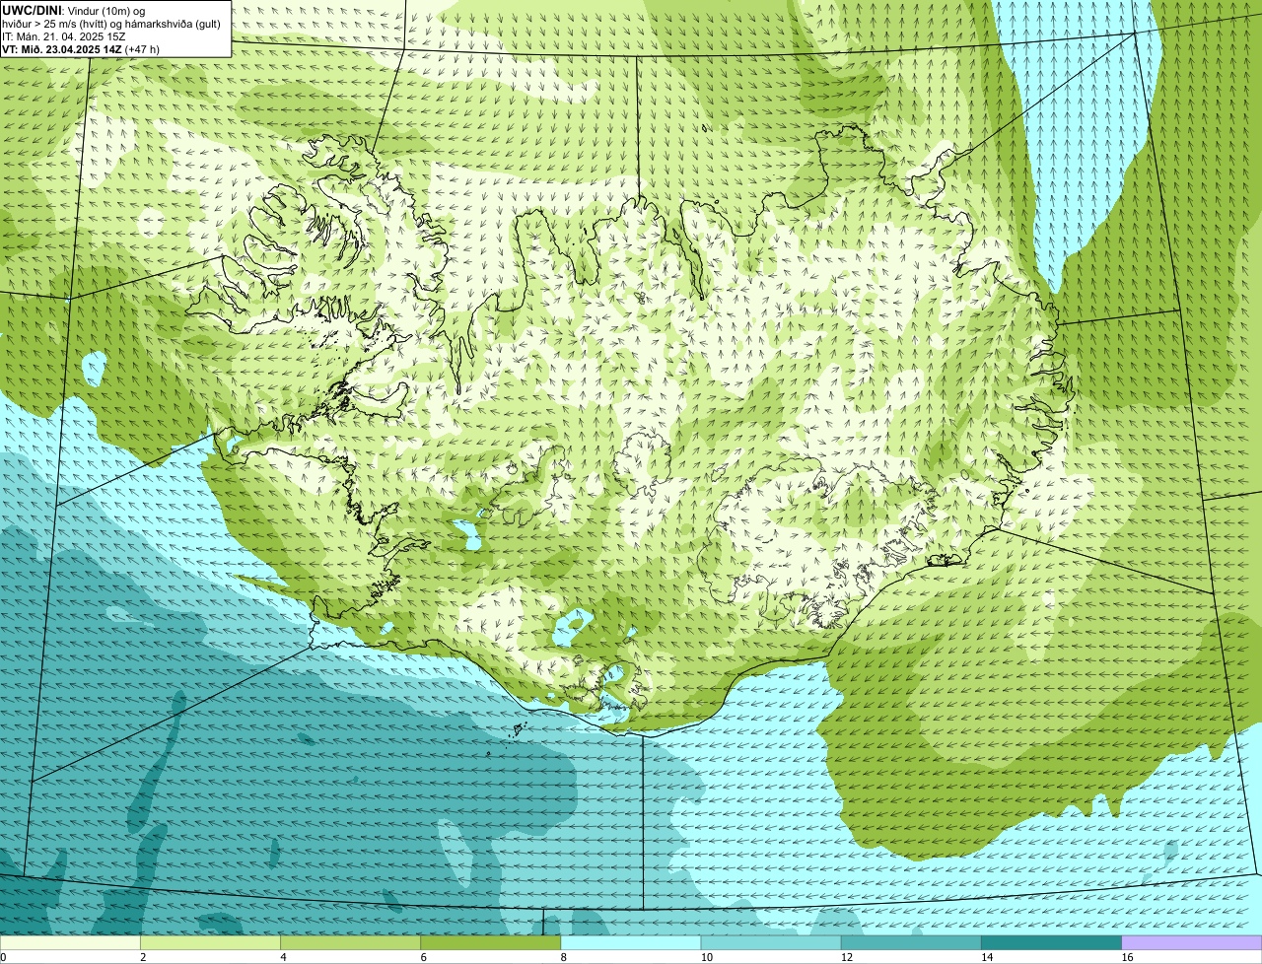Click the medium green 4–6 m/s legend swatch
This screenshot has width=1262, height=964.
click(x=350, y=942)
